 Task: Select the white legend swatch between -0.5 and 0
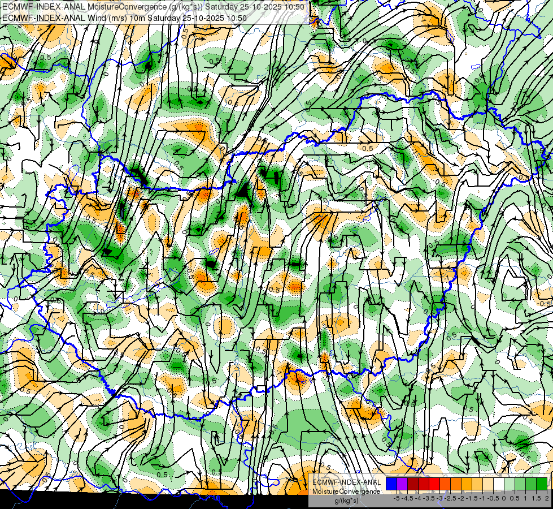click(499, 484)
